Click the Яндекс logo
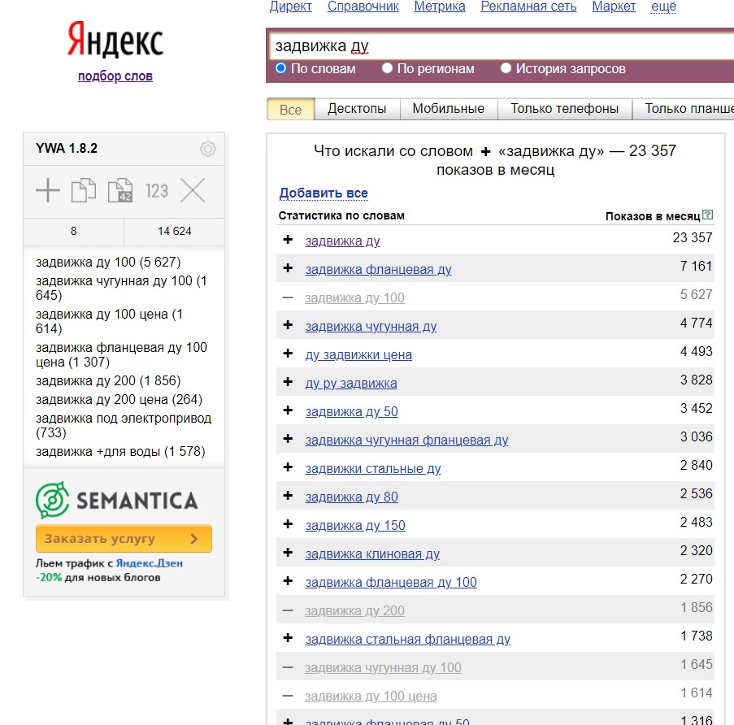The image size is (734, 725). 115,39
